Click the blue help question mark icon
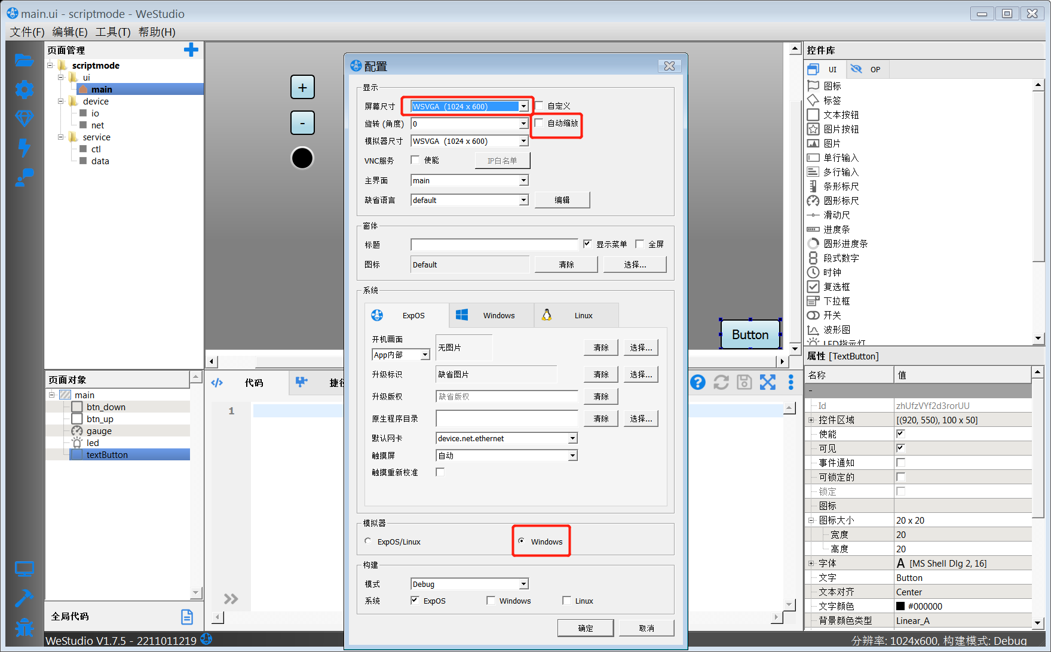The image size is (1051, 652). [697, 382]
